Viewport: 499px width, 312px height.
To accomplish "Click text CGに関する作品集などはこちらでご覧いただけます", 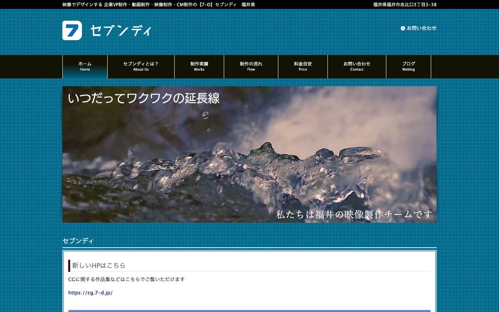I will pos(126,279).
